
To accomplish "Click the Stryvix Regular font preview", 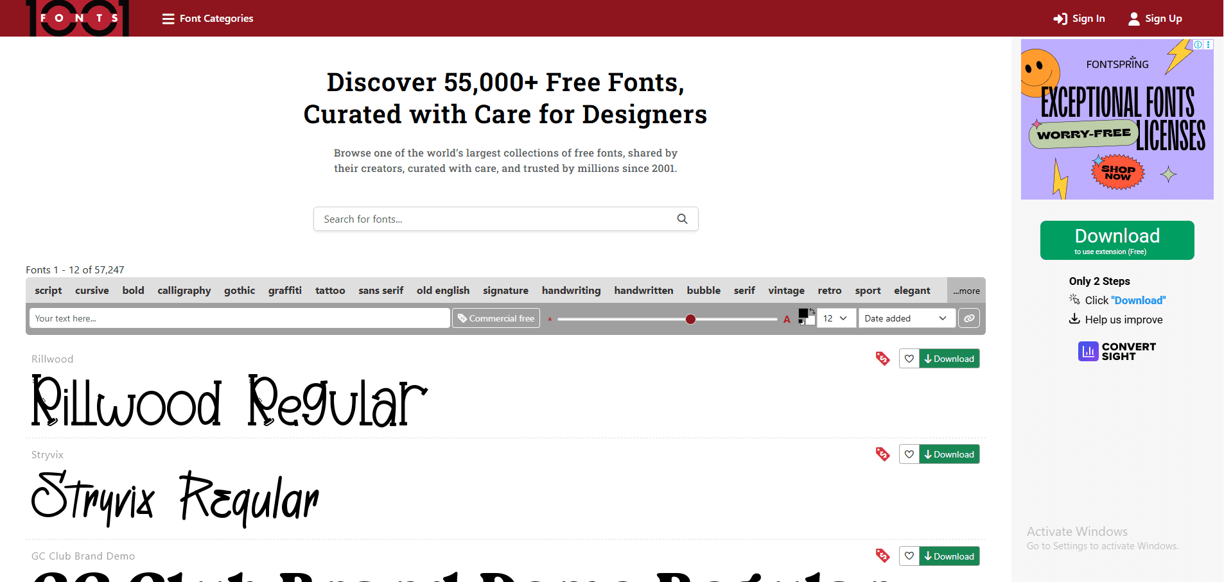I will pyautogui.click(x=175, y=499).
